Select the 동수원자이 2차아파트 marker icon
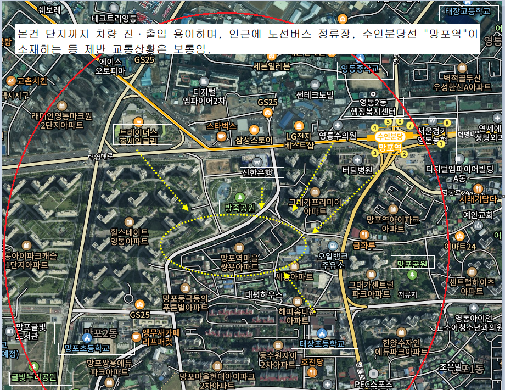This screenshot has width=505, height=390. [x=278, y=346]
